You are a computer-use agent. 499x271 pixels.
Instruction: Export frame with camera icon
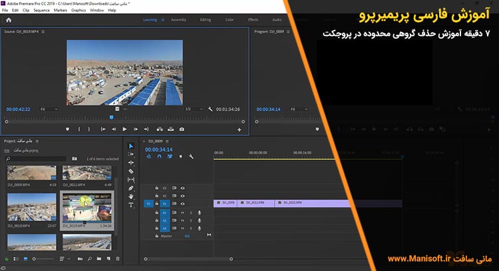click(x=182, y=129)
